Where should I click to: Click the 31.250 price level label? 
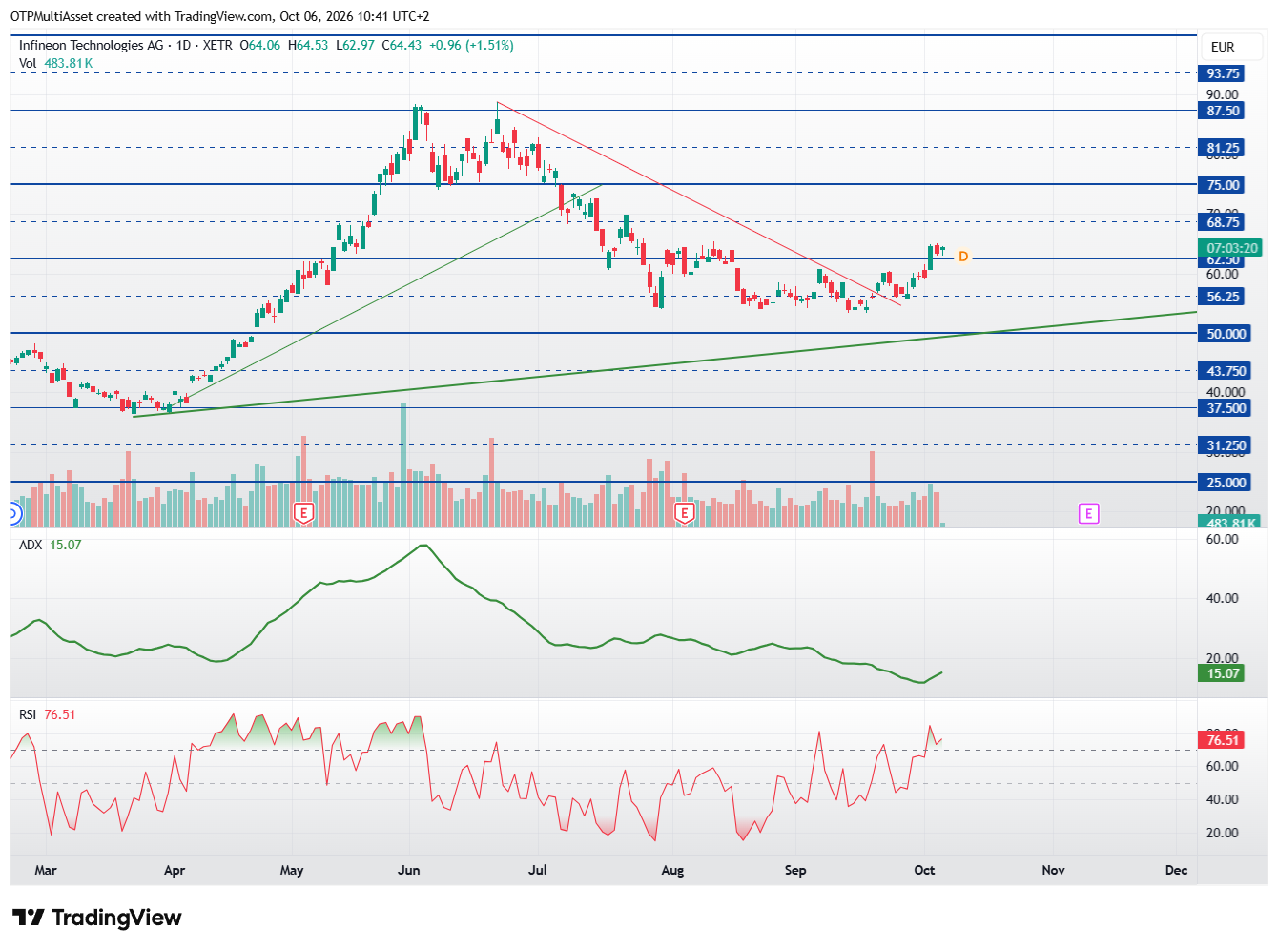(x=1226, y=445)
